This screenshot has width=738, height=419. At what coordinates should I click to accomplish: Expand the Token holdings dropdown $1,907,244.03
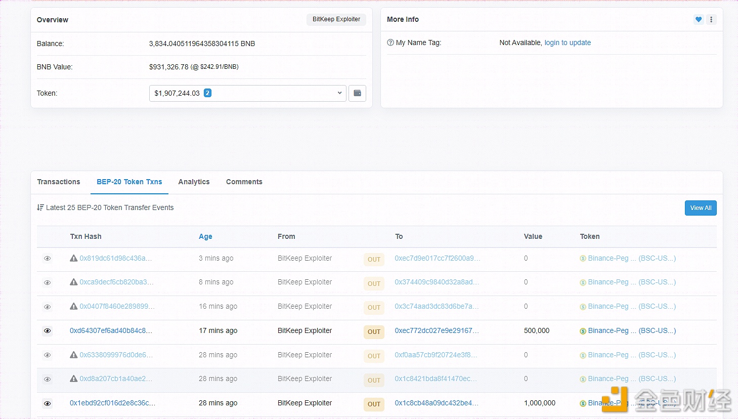[248, 93]
